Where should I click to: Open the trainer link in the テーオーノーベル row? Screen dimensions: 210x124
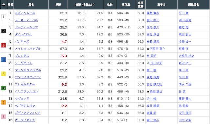coord(185,20)
